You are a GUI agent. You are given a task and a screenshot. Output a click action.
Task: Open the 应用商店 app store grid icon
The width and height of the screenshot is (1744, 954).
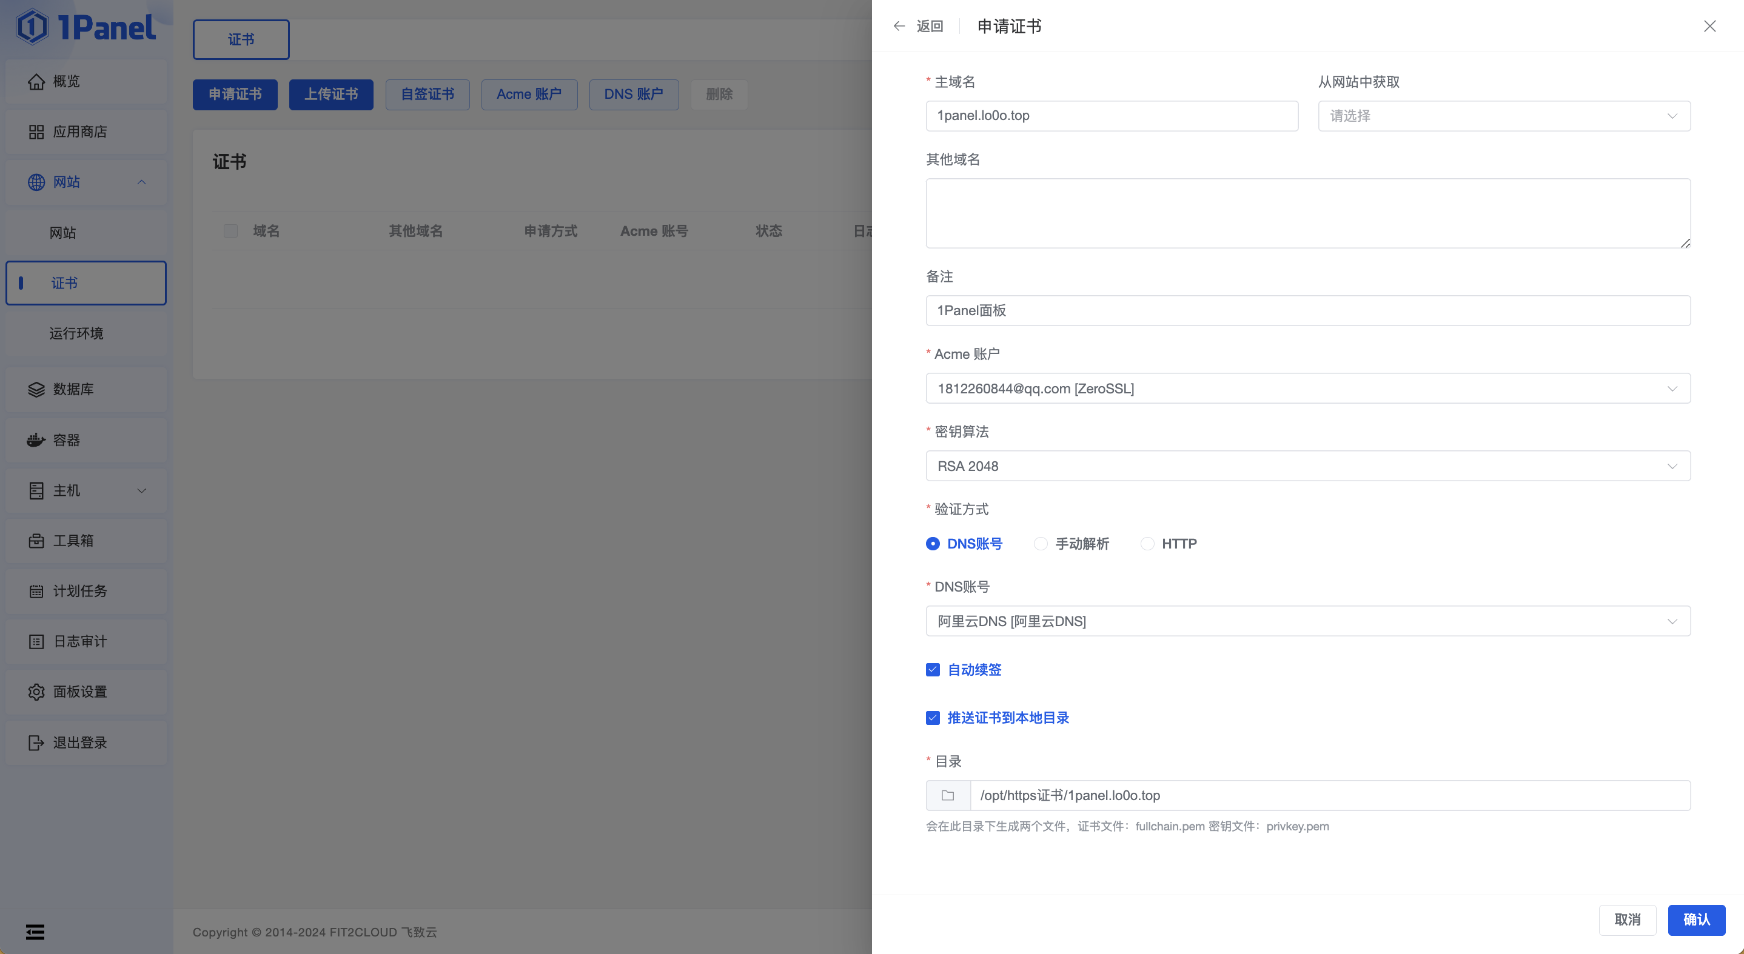coord(36,132)
